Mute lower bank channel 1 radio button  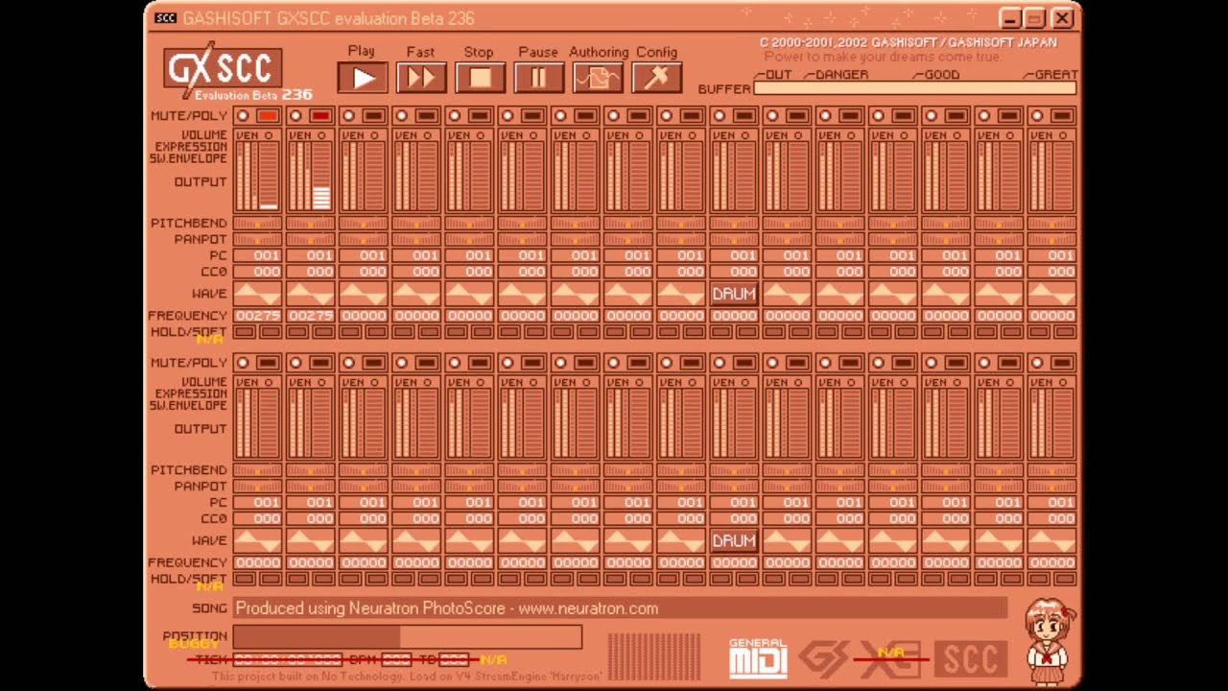coord(243,363)
